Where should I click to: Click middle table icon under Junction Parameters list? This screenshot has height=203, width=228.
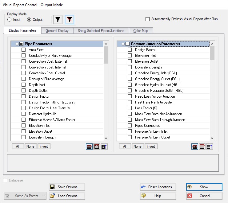[202, 146]
